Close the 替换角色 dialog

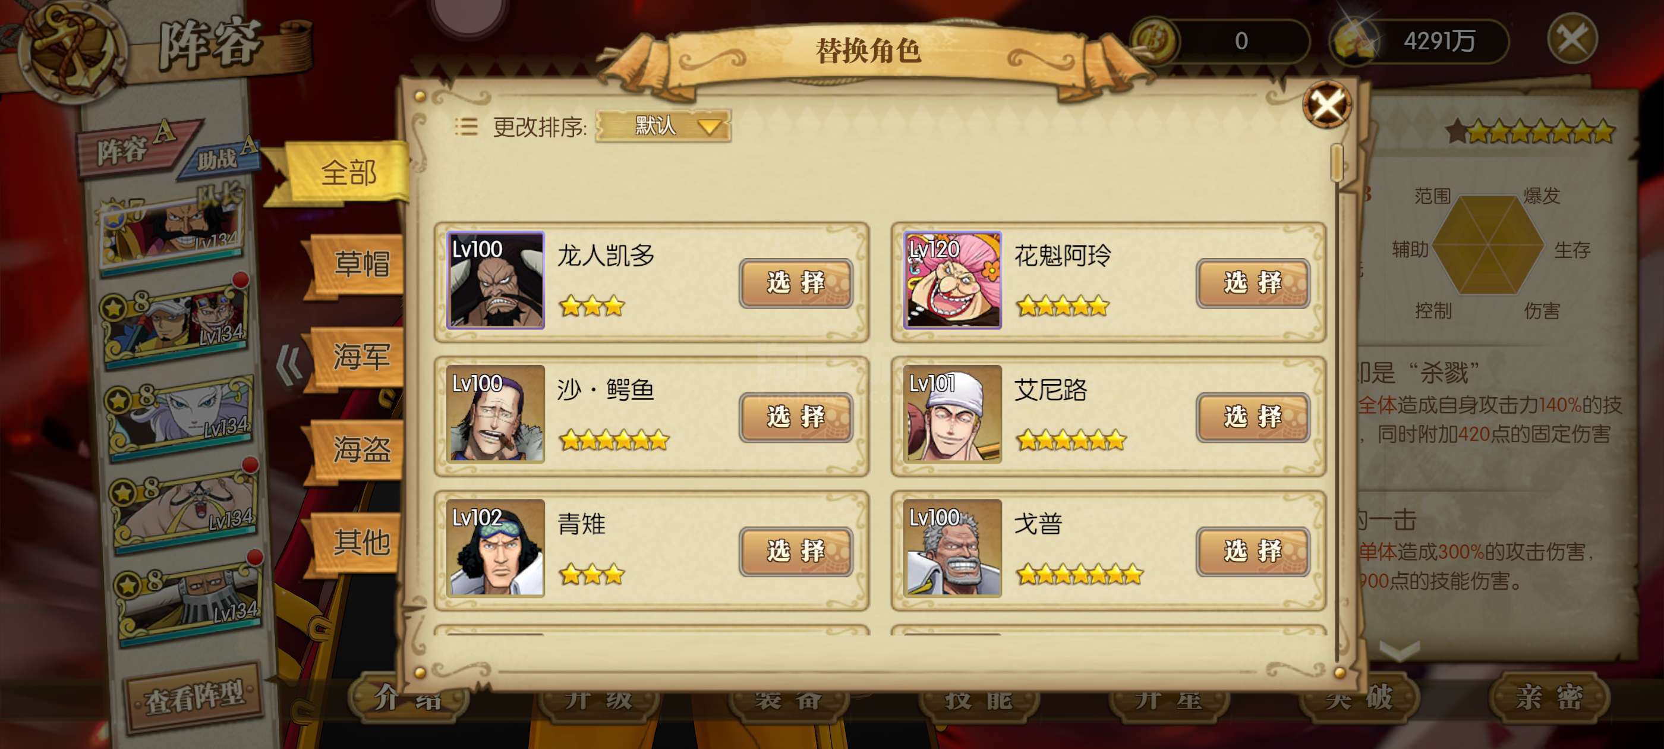click(x=1327, y=105)
